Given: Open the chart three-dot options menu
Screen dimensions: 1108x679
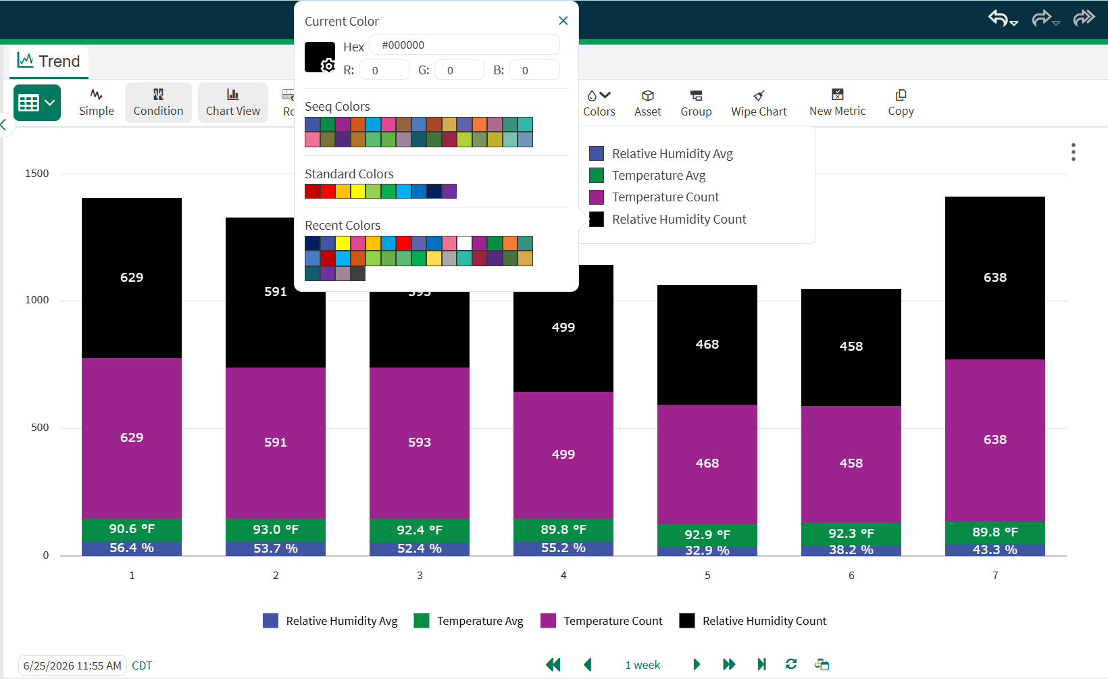Looking at the screenshot, I should click(1073, 152).
